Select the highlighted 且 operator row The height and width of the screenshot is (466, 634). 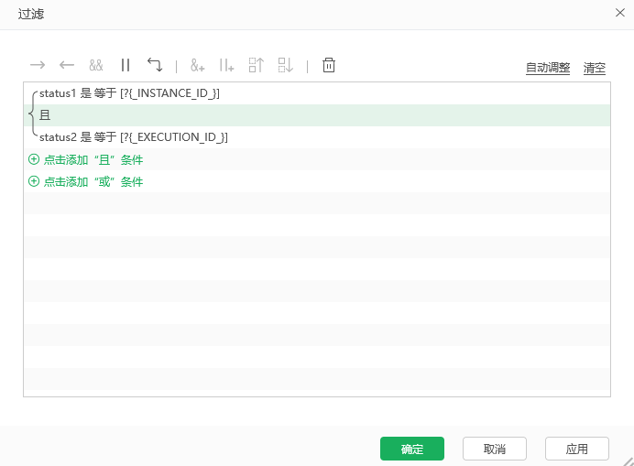pyautogui.click(x=317, y=115)
